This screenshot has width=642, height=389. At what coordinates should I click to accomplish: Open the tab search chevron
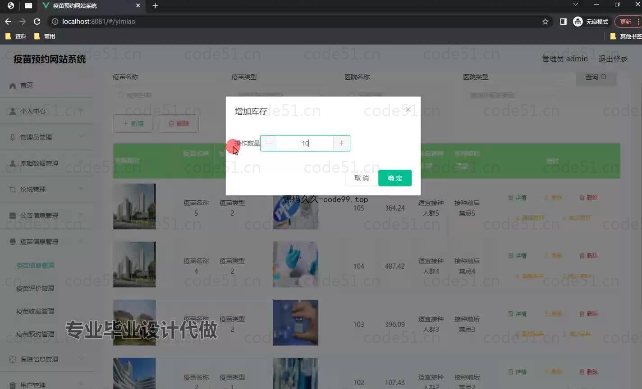point(576,5)
